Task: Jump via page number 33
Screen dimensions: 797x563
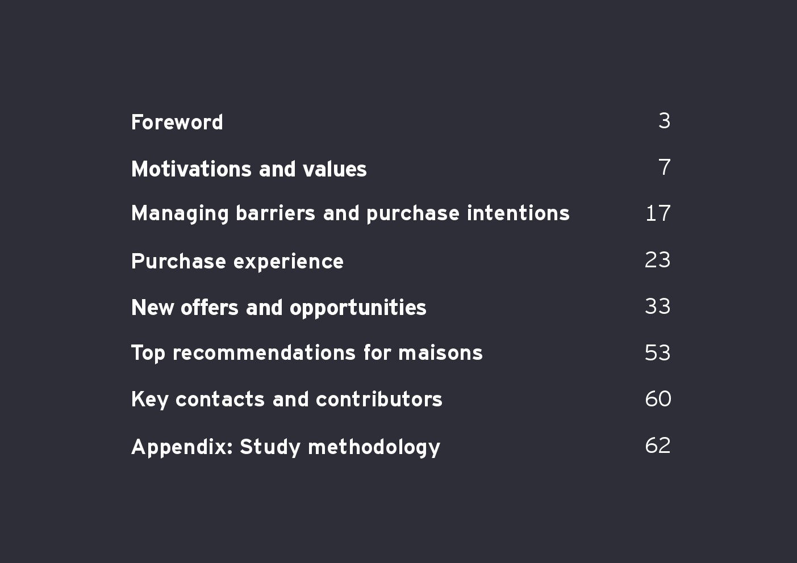Action: [657, 306]
